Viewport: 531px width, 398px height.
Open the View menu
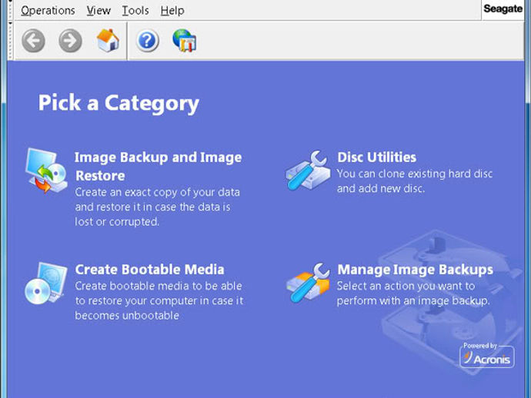99,11
